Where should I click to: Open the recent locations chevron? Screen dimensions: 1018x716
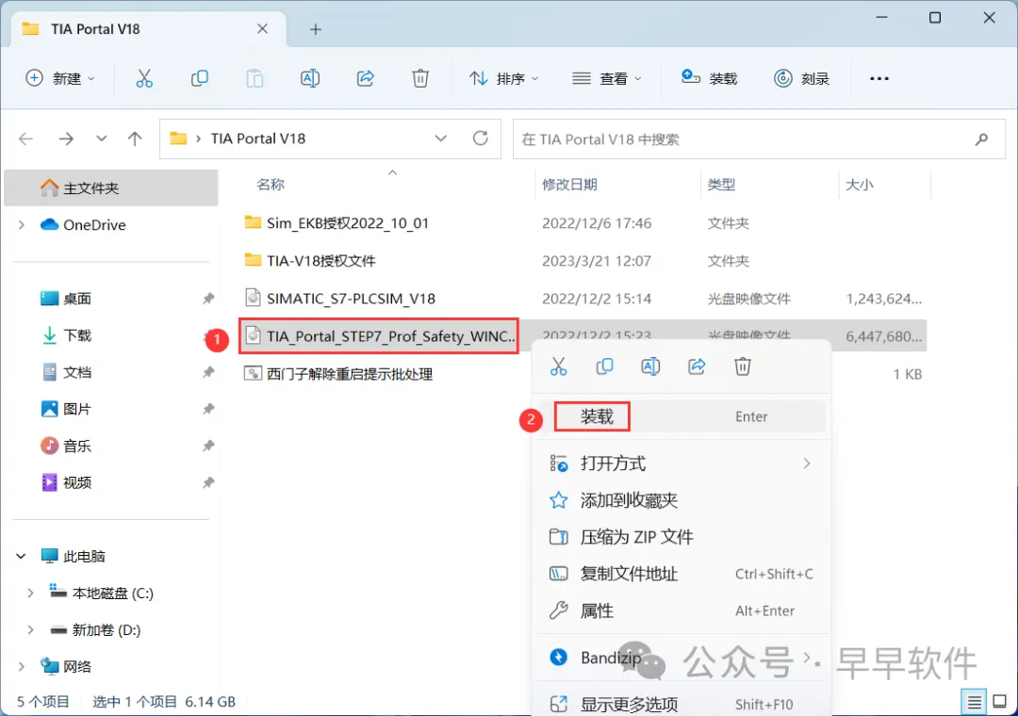101,138
